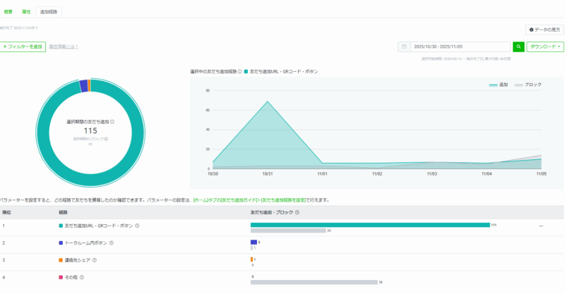Open the データの見方 button
This screenshot has width=565, height=294.
click(x=545, y=30)
